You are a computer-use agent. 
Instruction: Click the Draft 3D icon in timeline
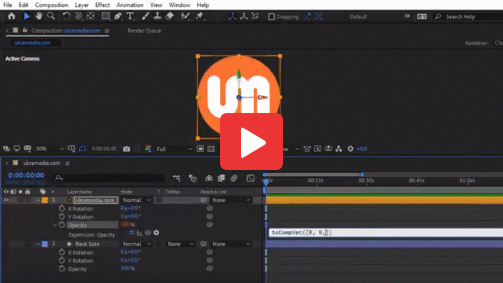[192, 178]
